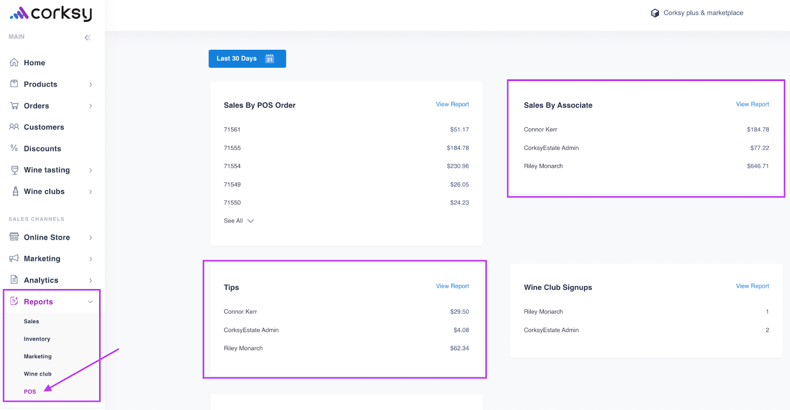Image resolution: width=790 pixels, height=410 pixels.
Task: Click the Home house icon
Action: click(x=14, y=62)
